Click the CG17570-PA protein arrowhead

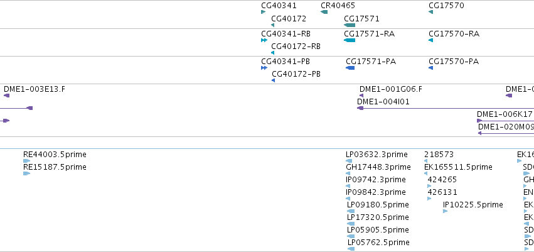[431, 68]
